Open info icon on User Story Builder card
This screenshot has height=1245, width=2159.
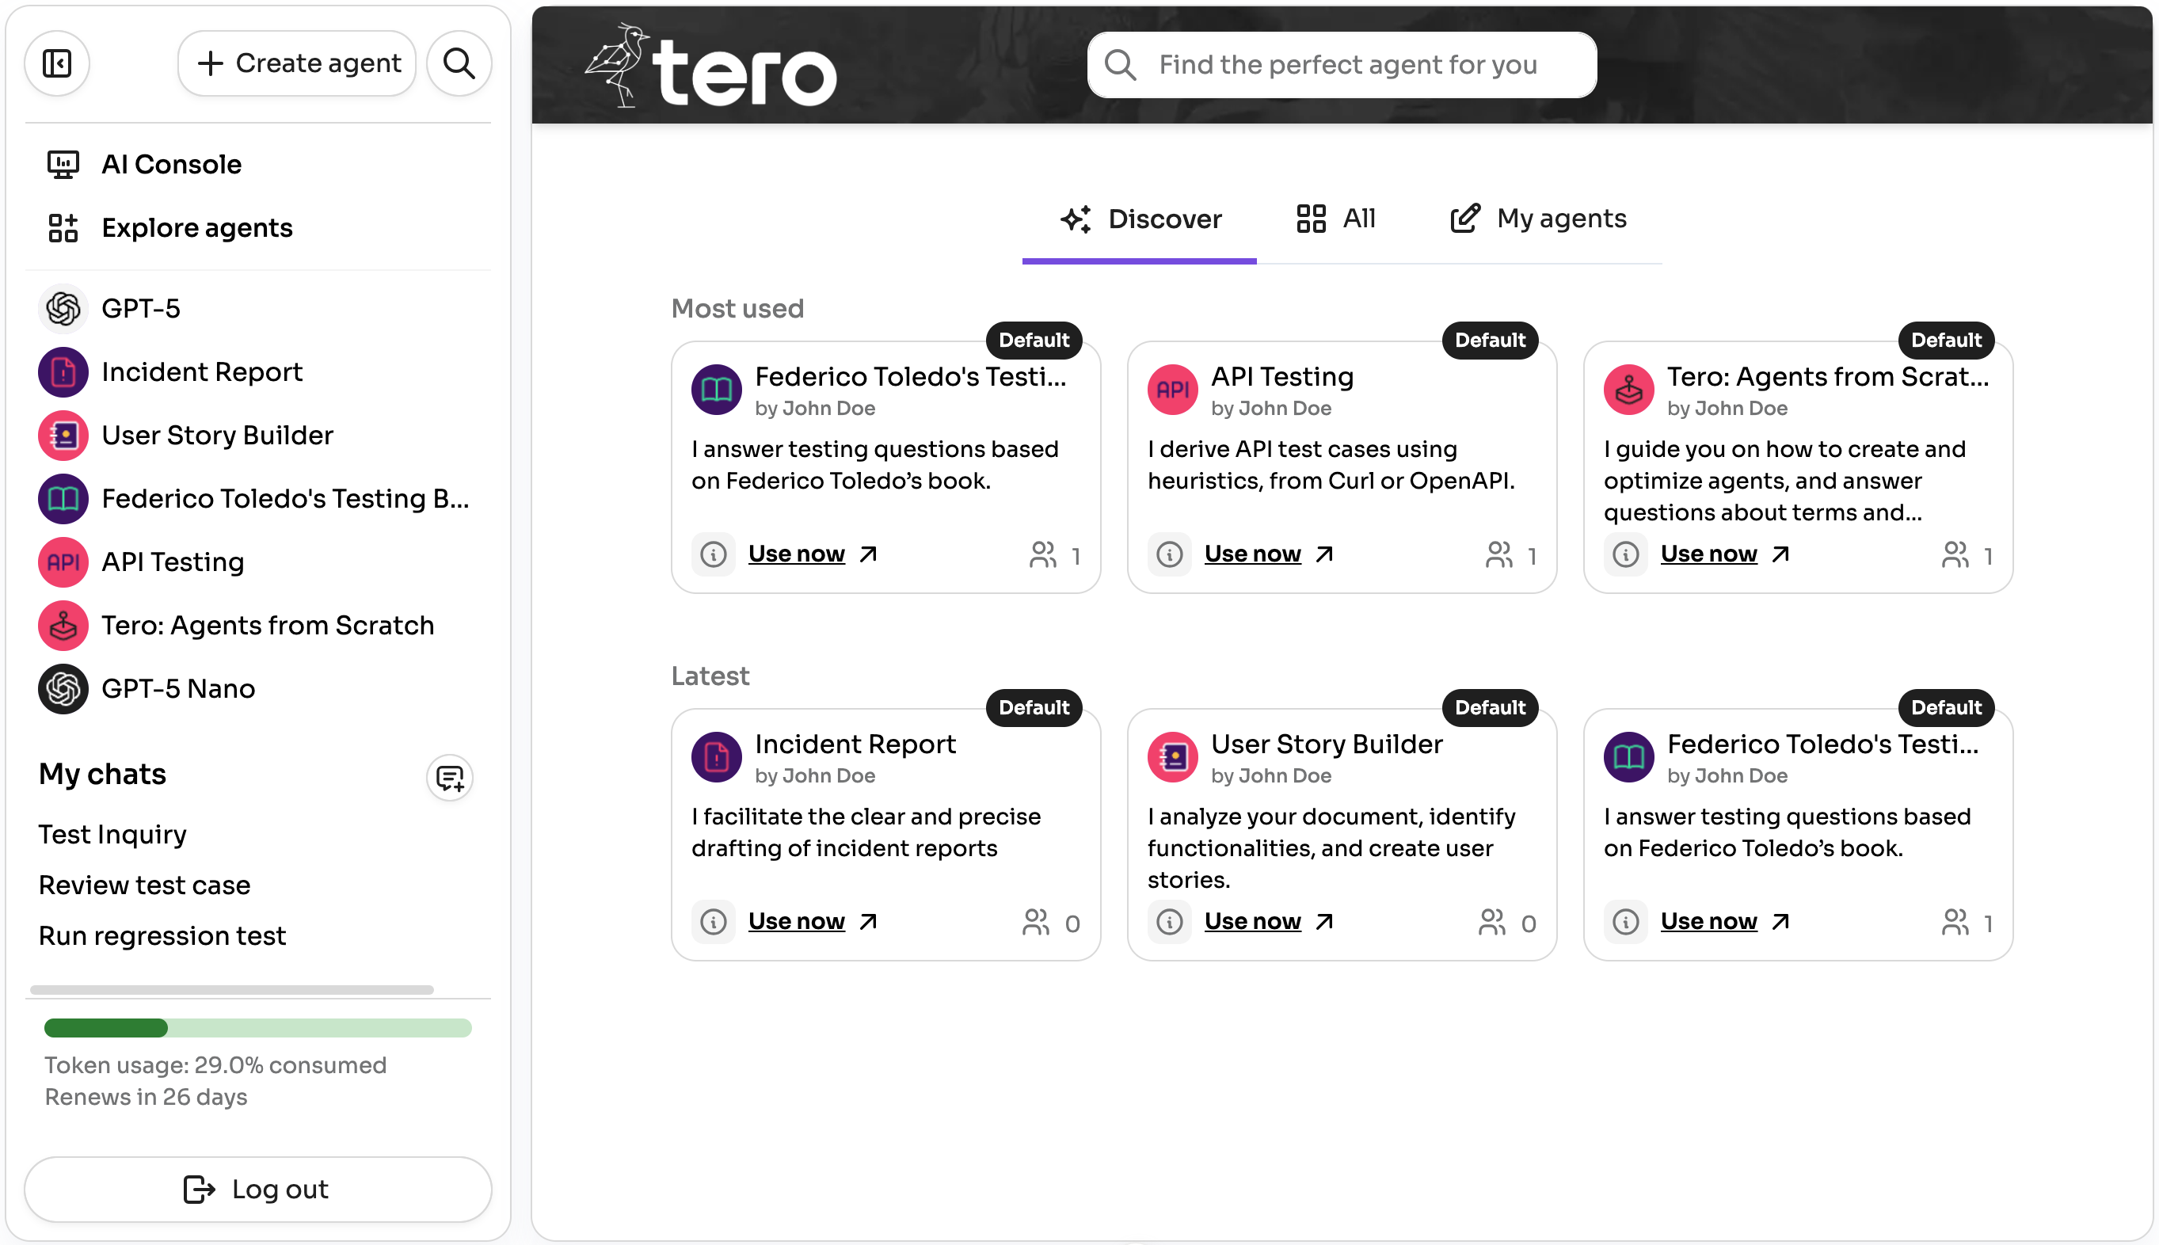[1170, 922]
